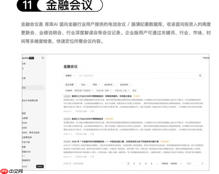219x174 pixels.
Task: Click the dark button beside OpenDC
Action: click(x=40, y=166)
